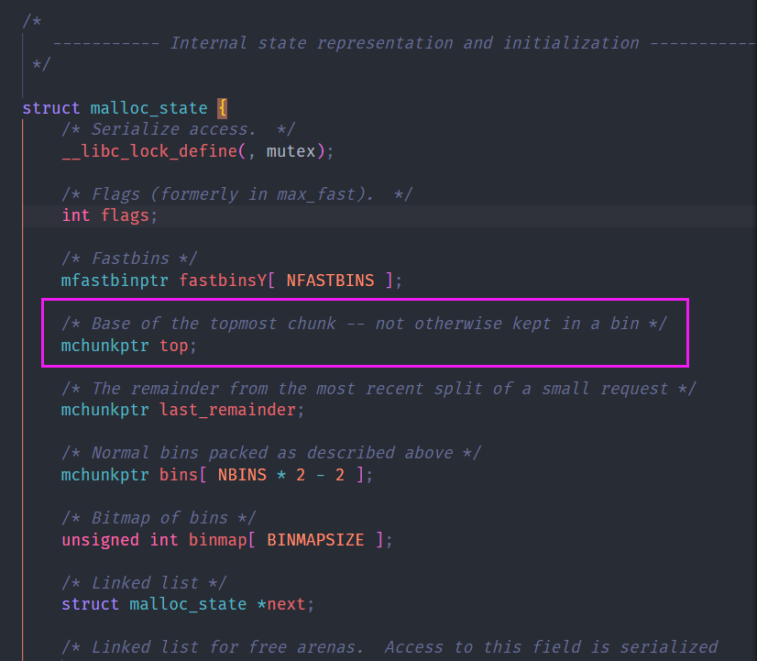757x661 pixels.
Task: Click the NFASTBINS constant
Action: coord(330,281)
